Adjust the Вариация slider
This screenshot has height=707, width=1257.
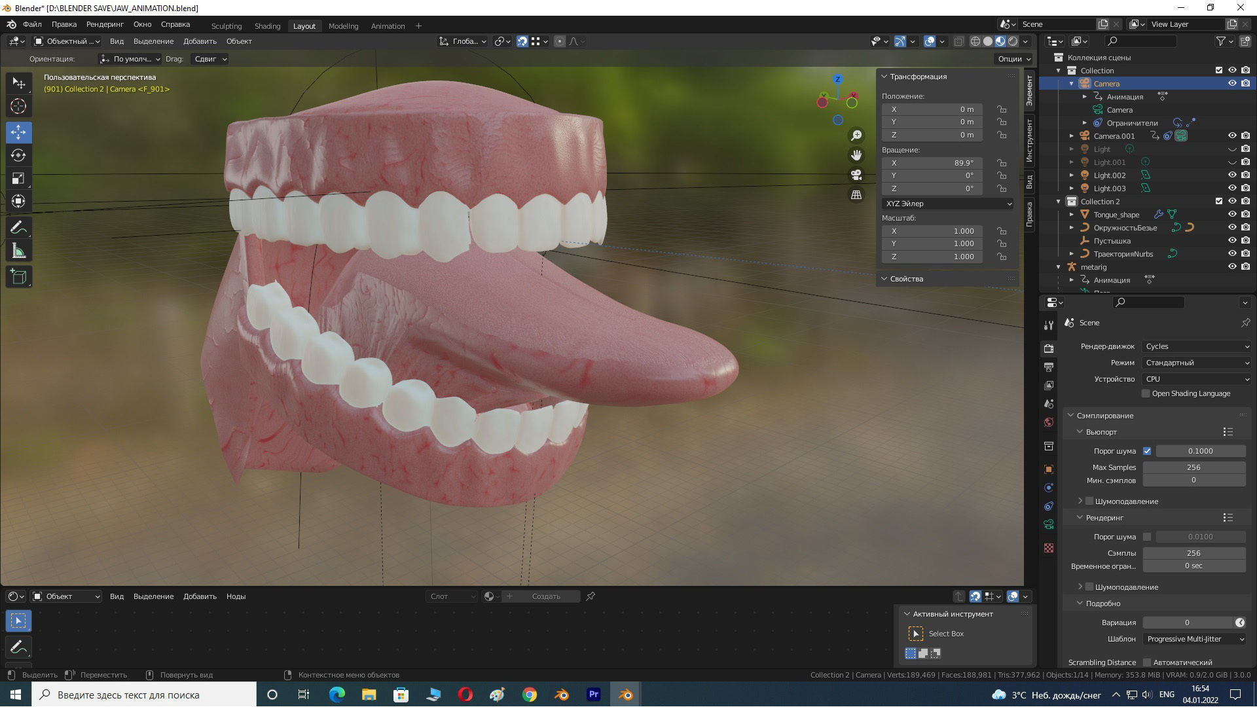[x=1188, y=622]
